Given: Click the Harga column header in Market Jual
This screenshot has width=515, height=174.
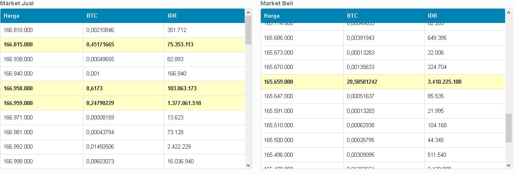Looking at the screenshot, I should coord(11,16).
